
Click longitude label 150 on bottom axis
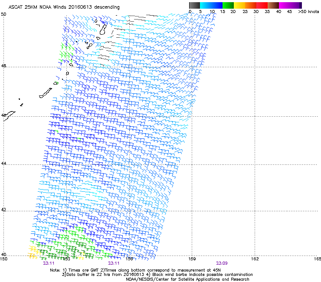pyautogui.click(x=3, y=259)
